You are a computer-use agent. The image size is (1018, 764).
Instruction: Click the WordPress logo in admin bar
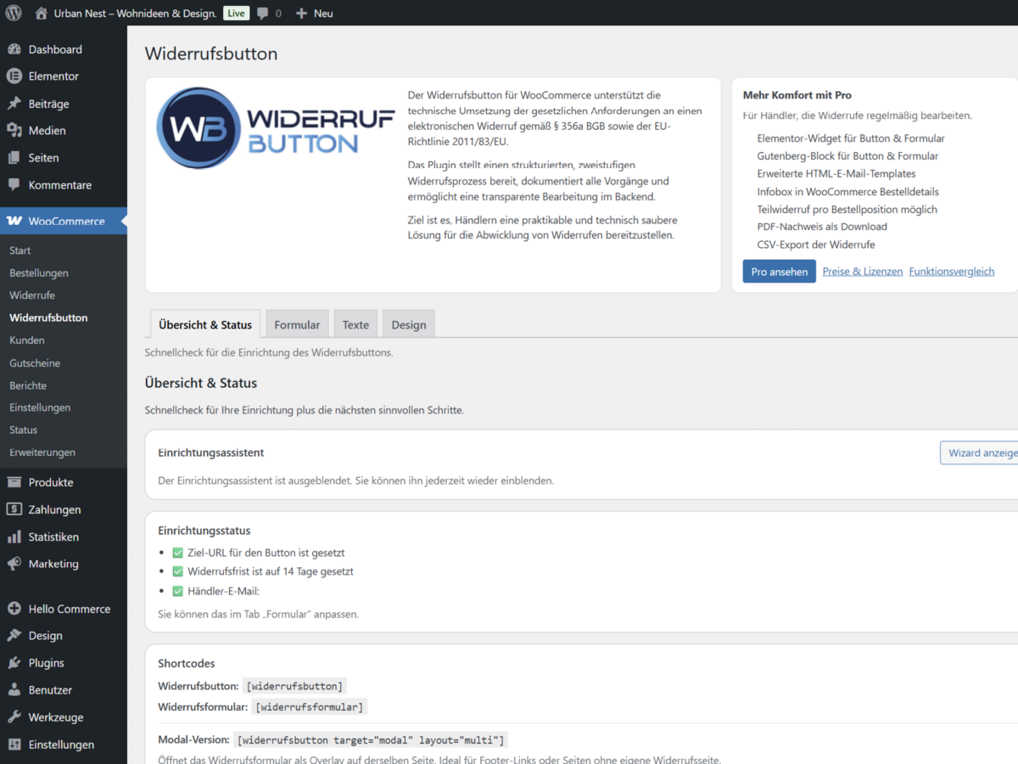tap(14, 13)
